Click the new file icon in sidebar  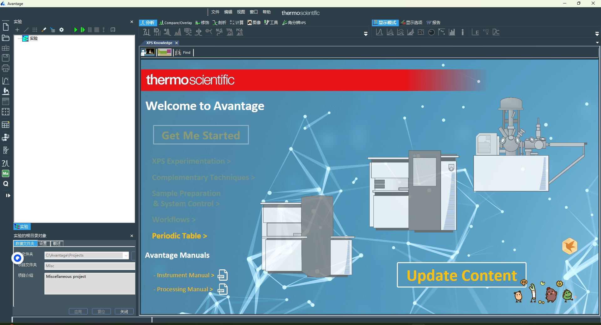click(6, 27)
